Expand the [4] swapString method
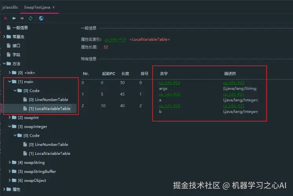 point(9,162)
